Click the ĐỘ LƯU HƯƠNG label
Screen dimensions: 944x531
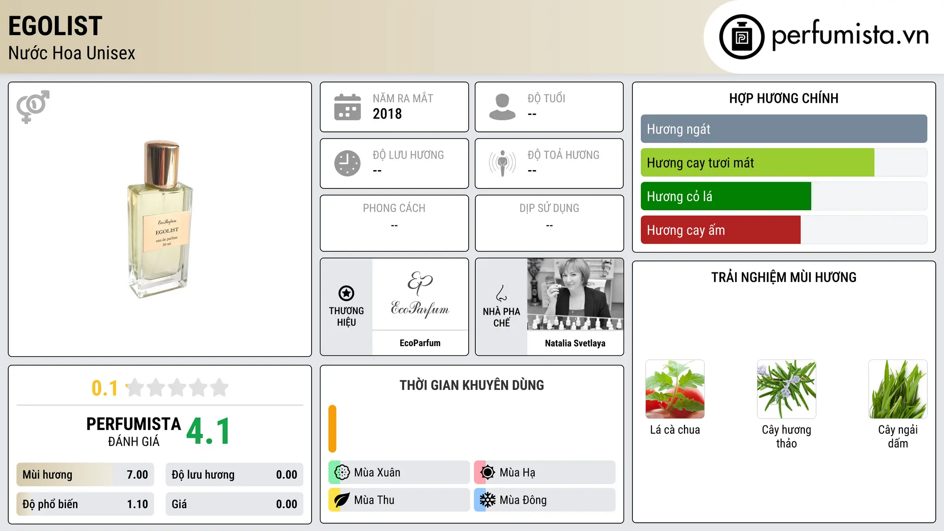coord(408,155)
